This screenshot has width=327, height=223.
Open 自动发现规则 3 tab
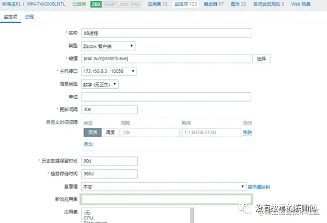pos(268,4)
